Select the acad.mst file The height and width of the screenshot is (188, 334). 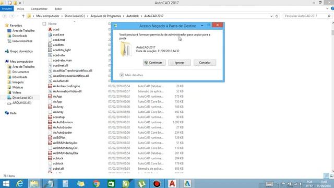click(x=59, y=40)
